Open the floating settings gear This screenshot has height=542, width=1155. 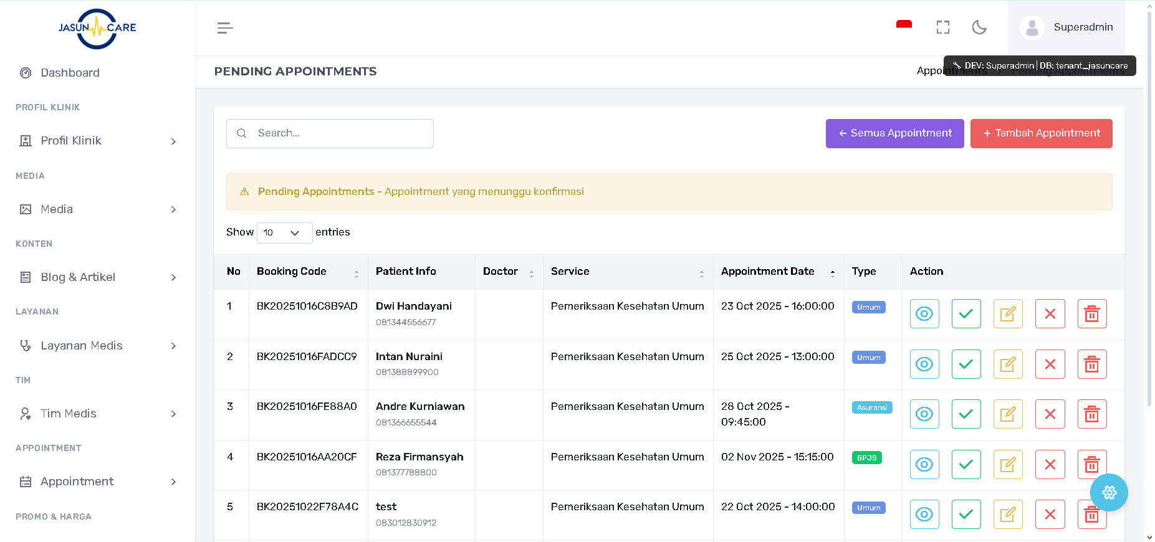[x=1109, y=493]
